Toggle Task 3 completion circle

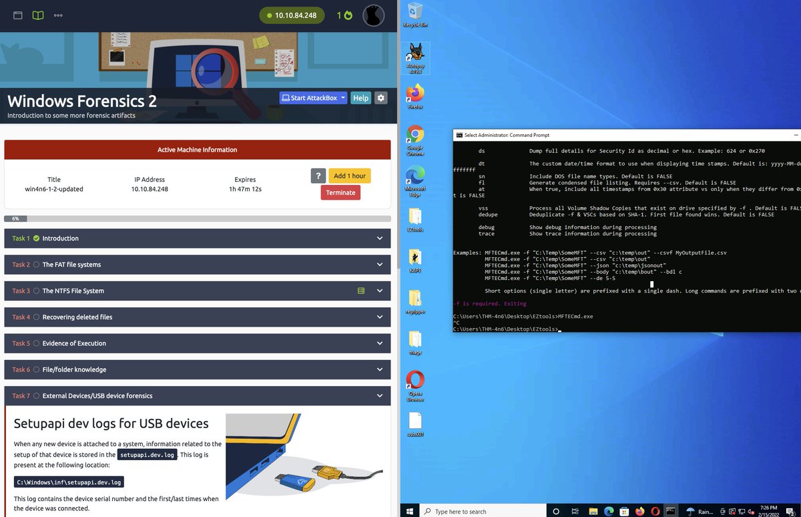[x=37, y=291]
